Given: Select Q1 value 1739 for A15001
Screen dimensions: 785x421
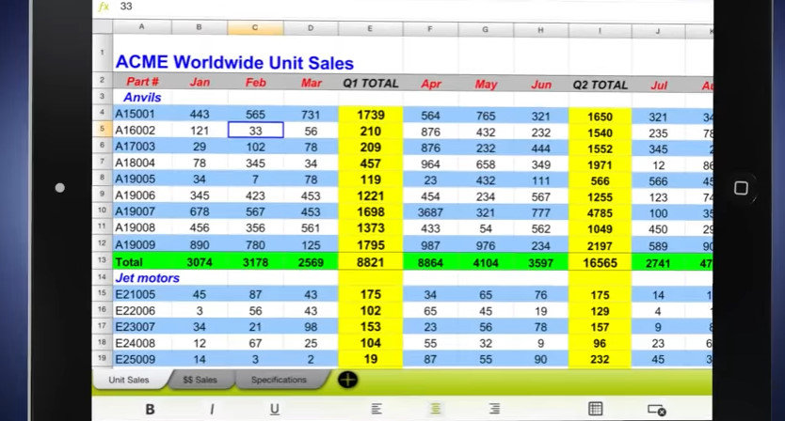Looking at the screenshot, I should coord(371,115).
